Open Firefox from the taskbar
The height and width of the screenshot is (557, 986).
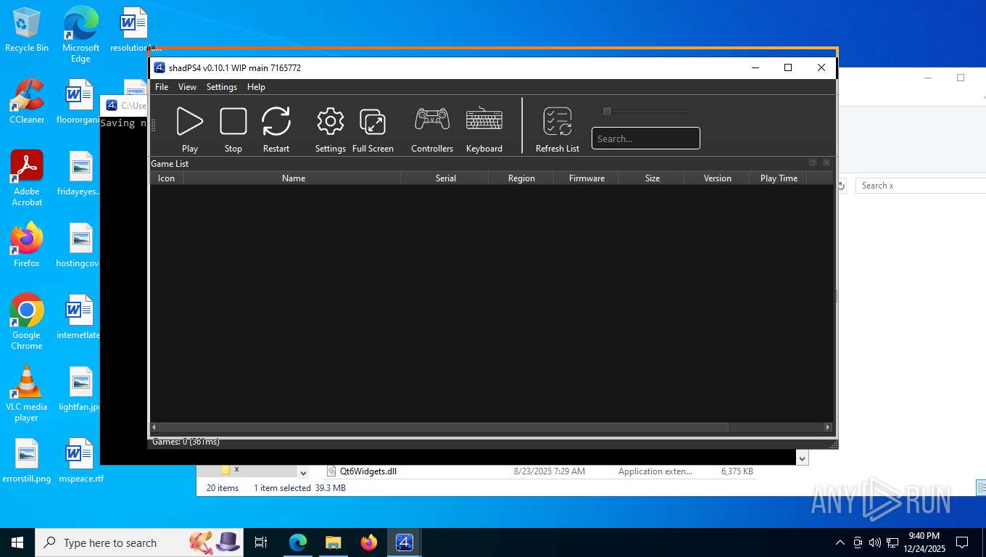(x=369, y=542)
